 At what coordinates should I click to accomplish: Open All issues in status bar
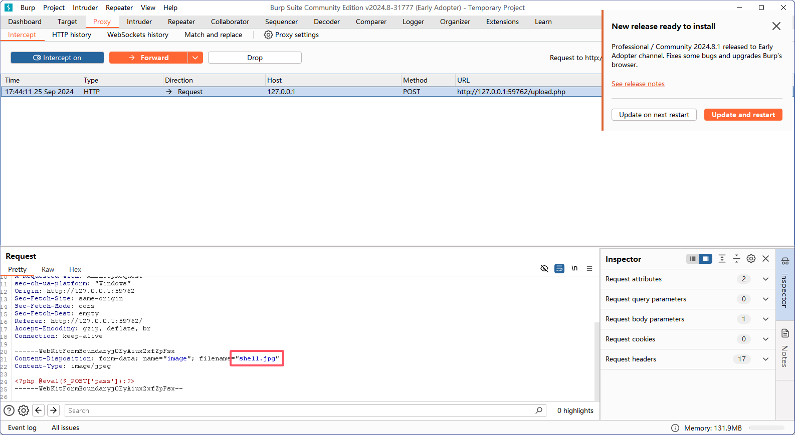click(65, 427)
